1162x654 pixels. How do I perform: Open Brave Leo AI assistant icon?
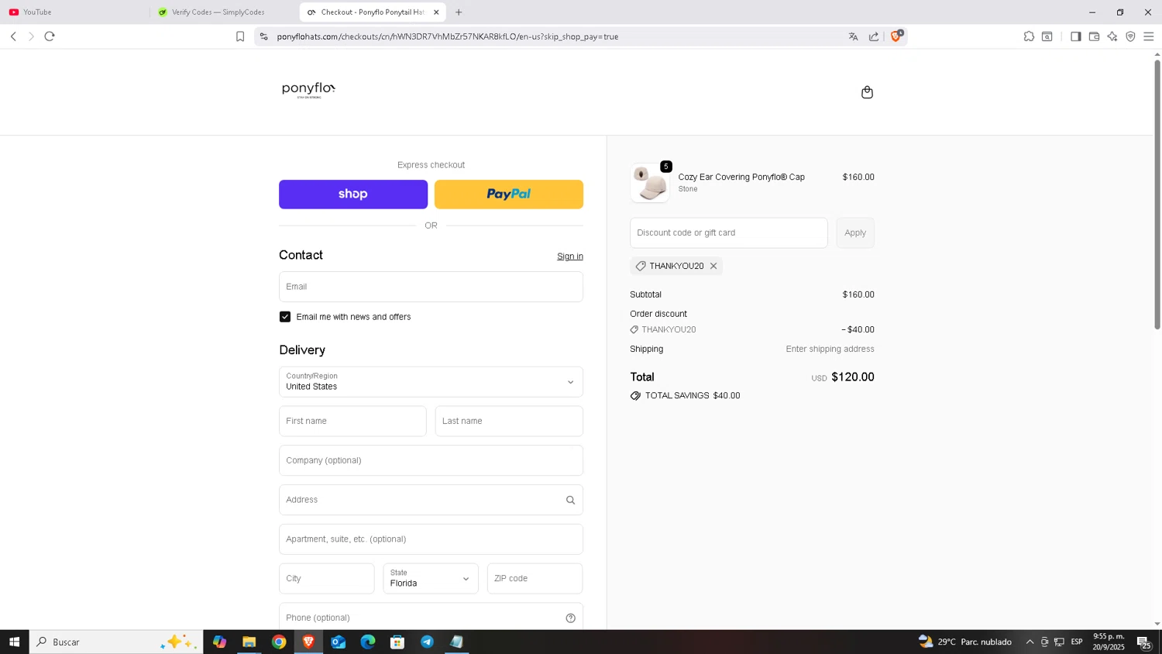tap(1112, 36)
